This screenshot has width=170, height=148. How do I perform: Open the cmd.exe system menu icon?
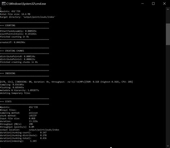click(x=4, y=4)
